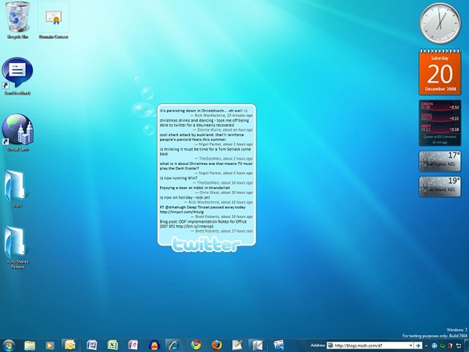469x352 pixels.
Task: Open Internet Explorer from the taskbar
Action: (x=174, y=345)
